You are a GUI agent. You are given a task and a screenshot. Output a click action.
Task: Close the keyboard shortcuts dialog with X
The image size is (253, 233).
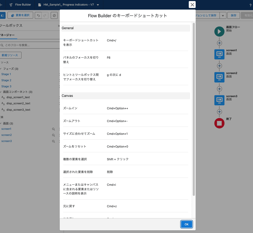pyautogui.click(x=192, y=5)
